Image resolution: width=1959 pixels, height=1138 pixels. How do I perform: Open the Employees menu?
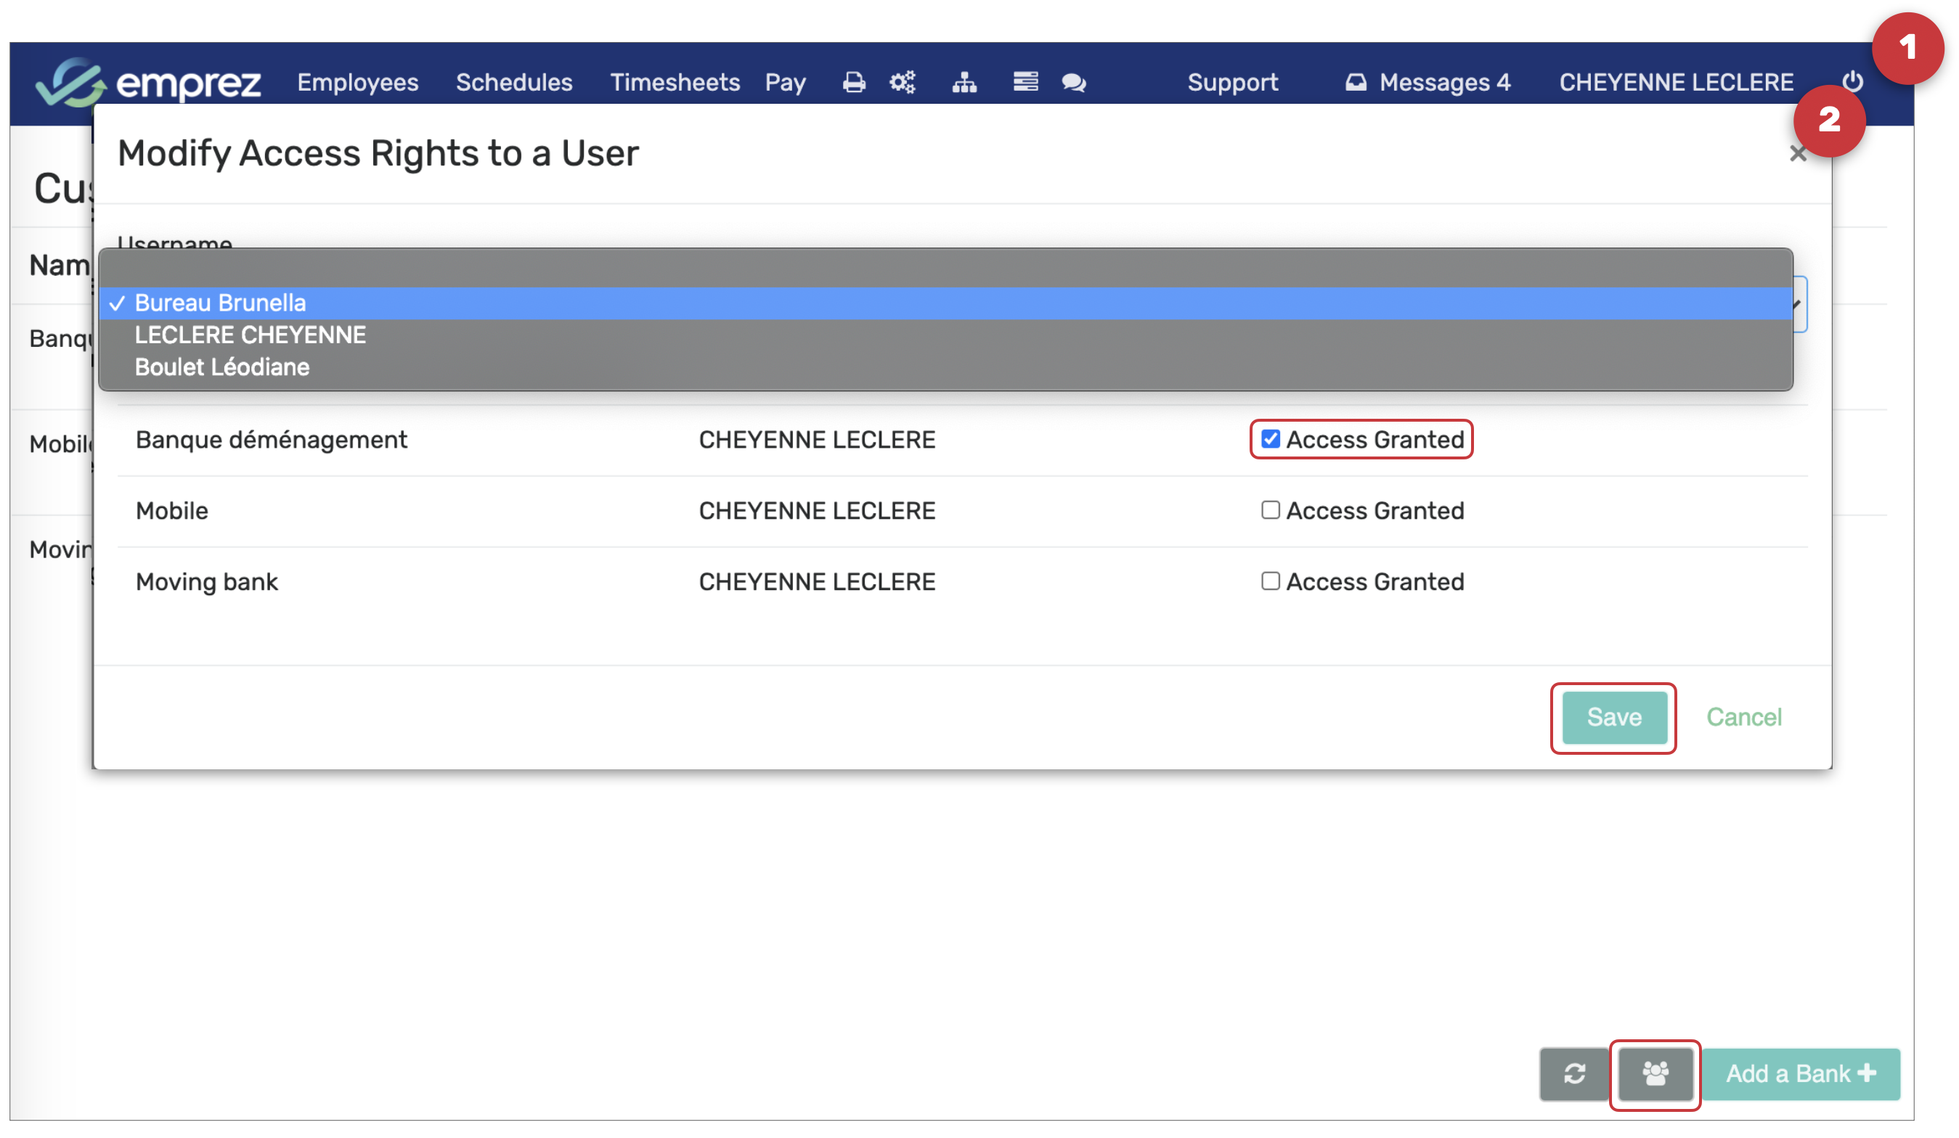[x=357, y=82]
